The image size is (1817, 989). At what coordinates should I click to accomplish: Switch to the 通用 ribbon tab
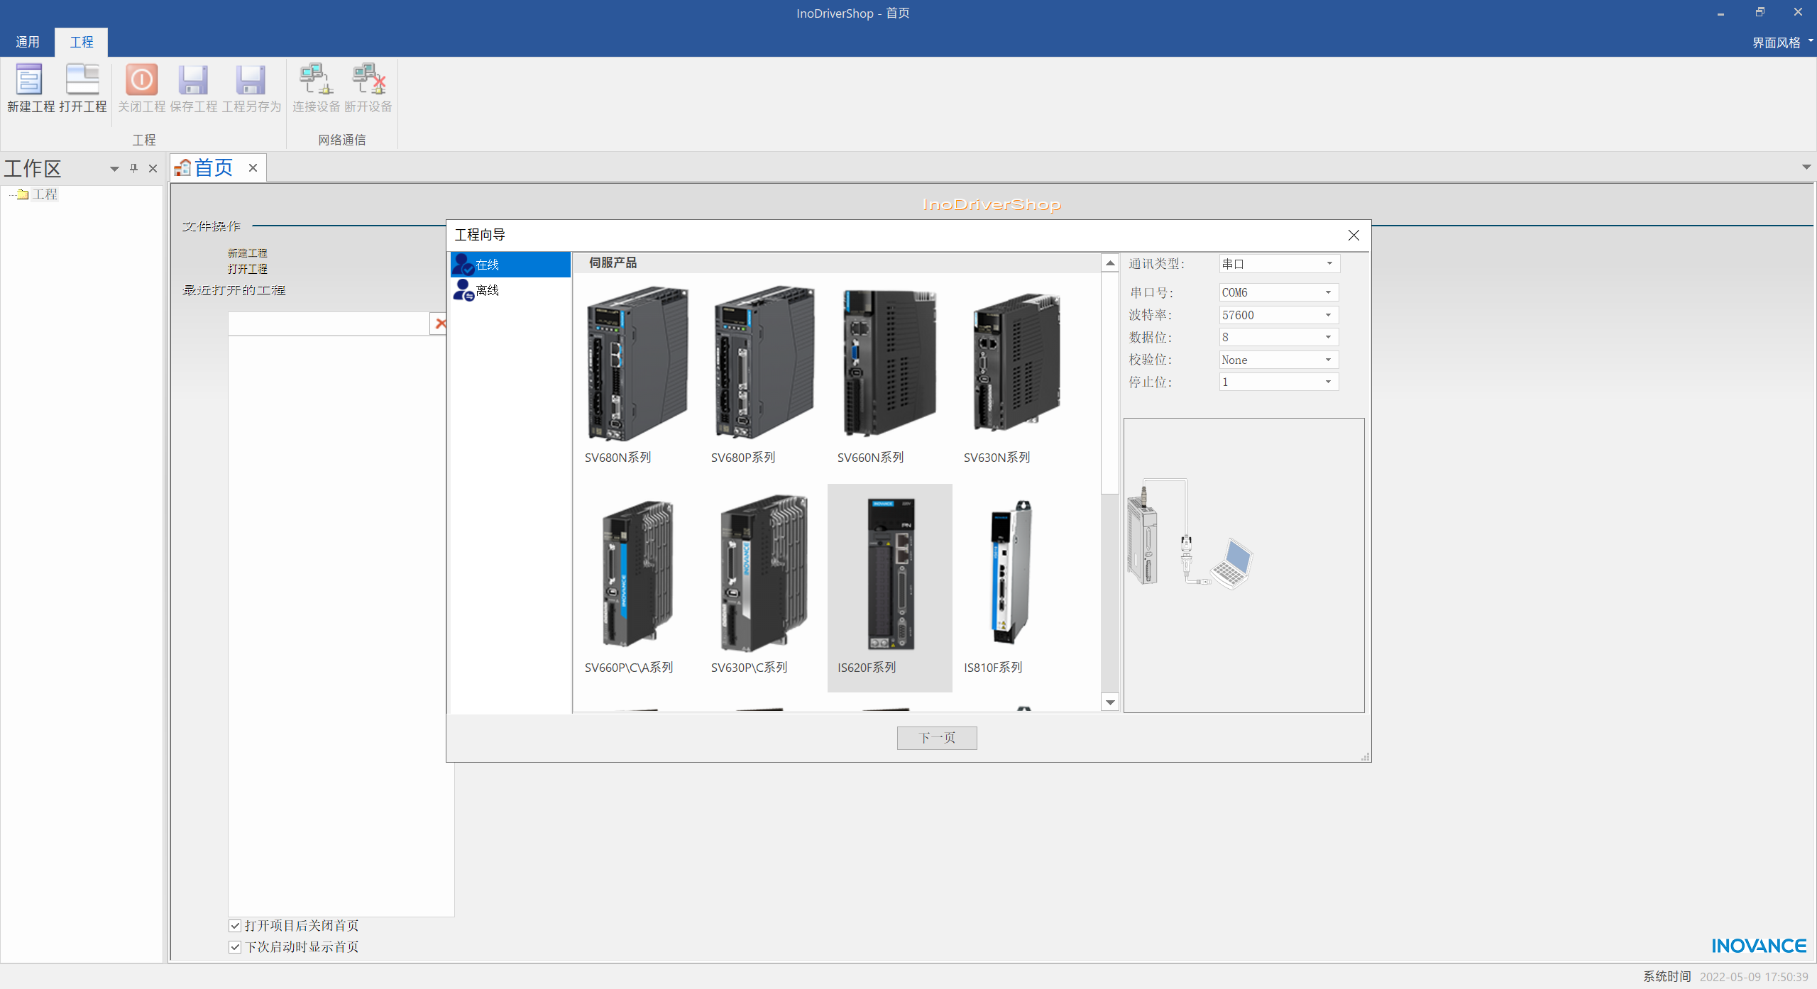(x=28, y=42)
